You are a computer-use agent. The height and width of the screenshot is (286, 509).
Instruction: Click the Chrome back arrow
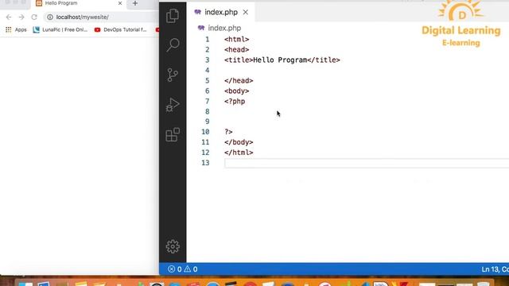click(x=9, y=17)
